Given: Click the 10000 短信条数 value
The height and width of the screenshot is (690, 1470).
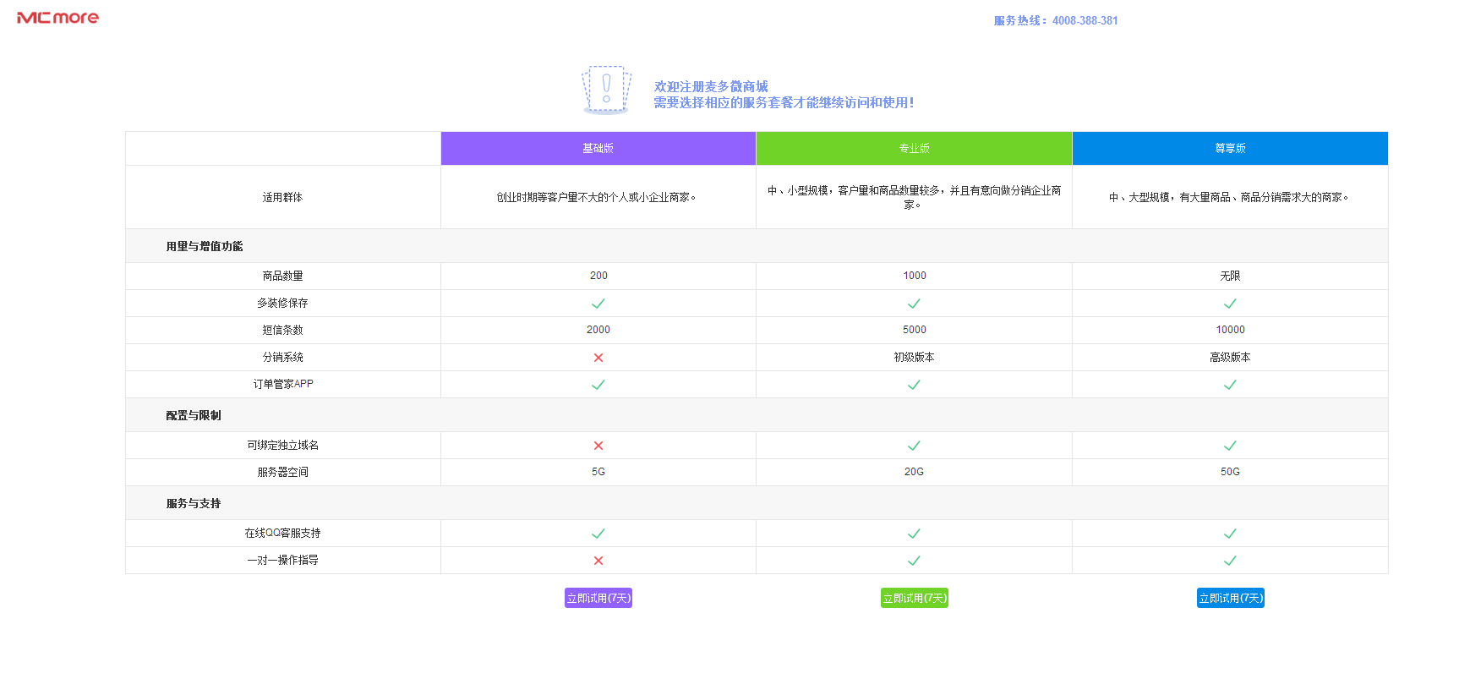Looking at the screenshot, I should coord(1230,330).
